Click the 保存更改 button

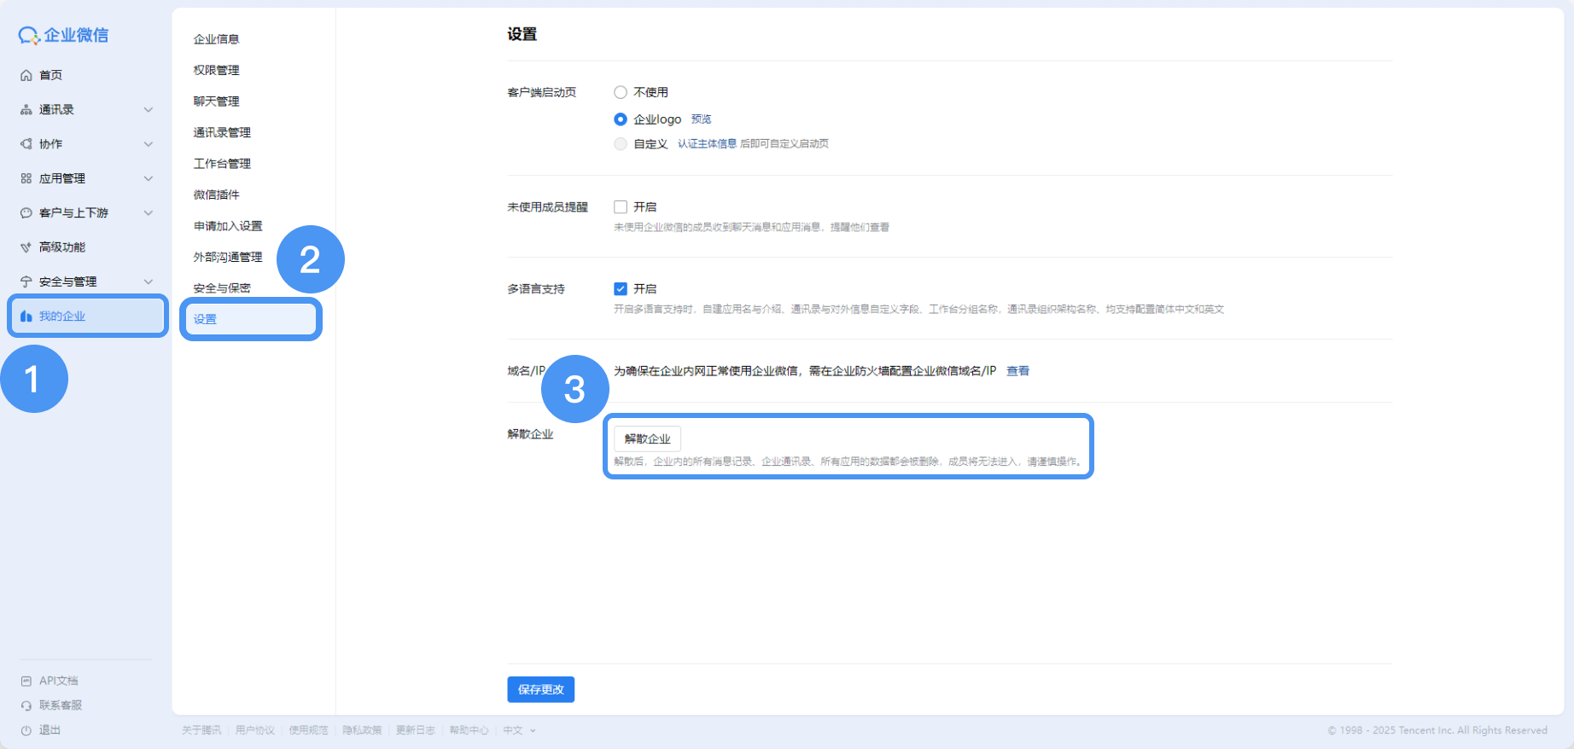(540, 689)
